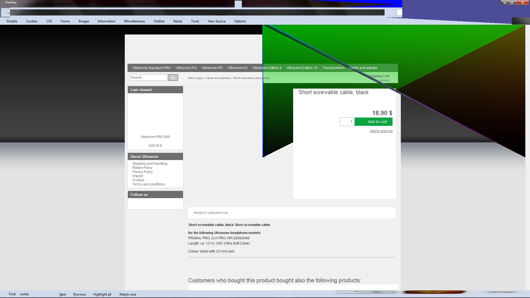The height and width of the screenshot is (298, 530).
Task: Open the Disable menu in developer toolbar
Action: tap(12, 21)
